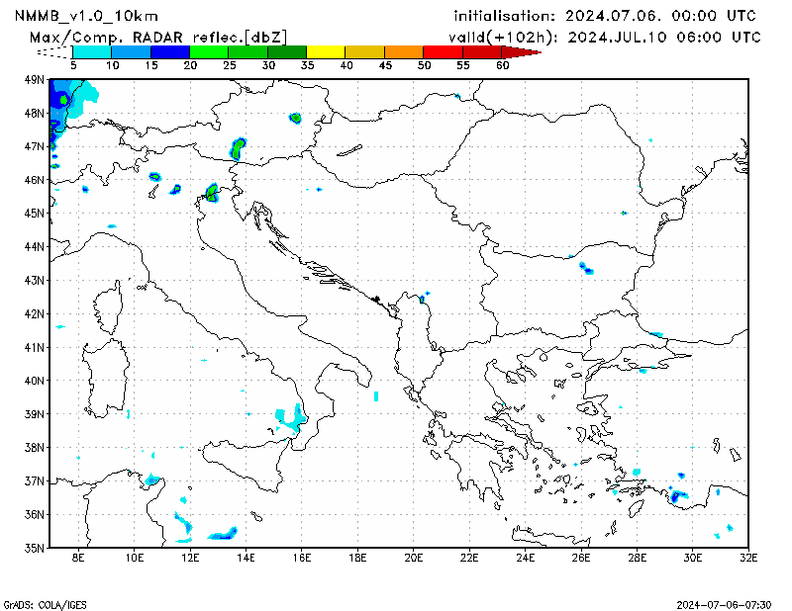
Task: Pick the yellow 35-40 dBZ legend swatch
Action: click(x=326, y=51)
